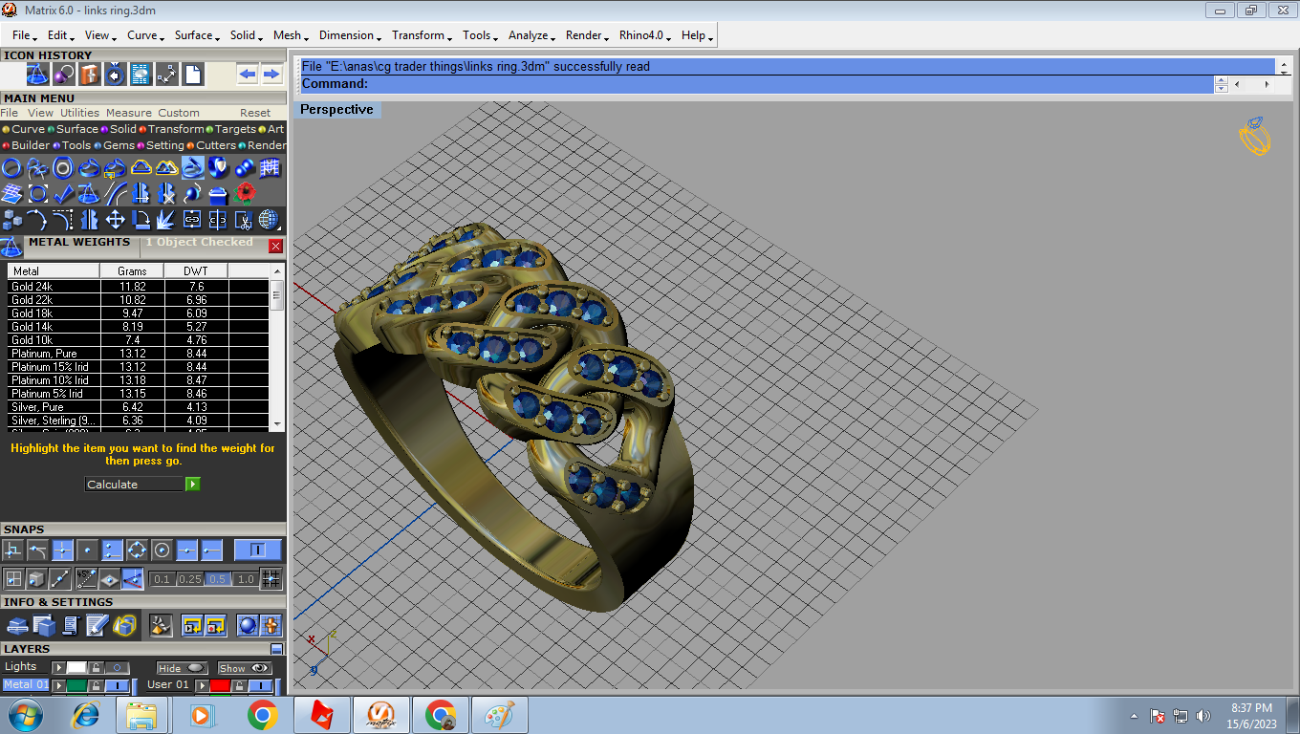This screenshot has height=734, width=1300.
Task: Click the Metal Weights scale icon in Icon History
Action: pyautogui.click(x=37, y=75)
